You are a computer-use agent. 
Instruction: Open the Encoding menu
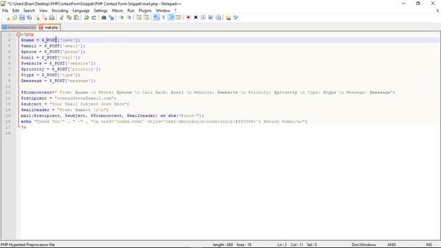[60, 11]
